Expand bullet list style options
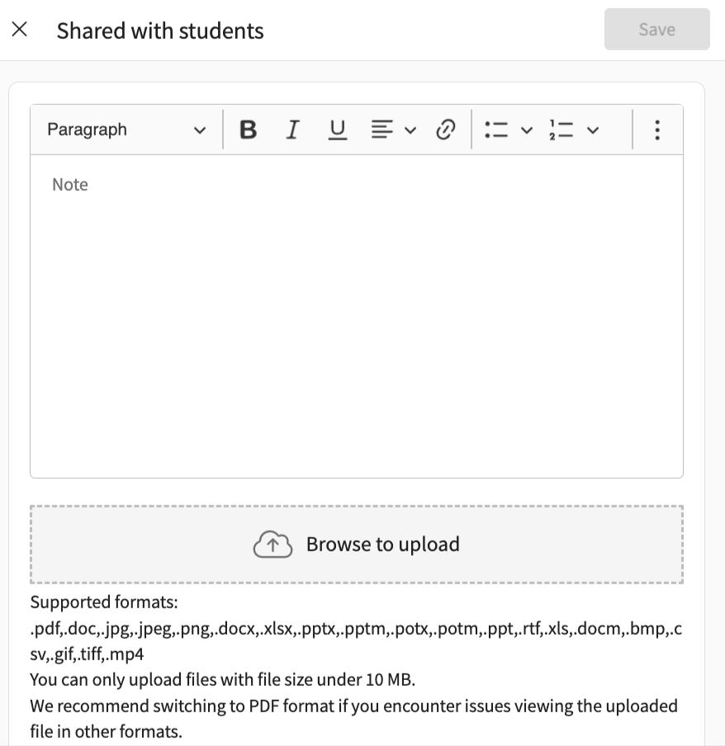 (x=527, y=130)
